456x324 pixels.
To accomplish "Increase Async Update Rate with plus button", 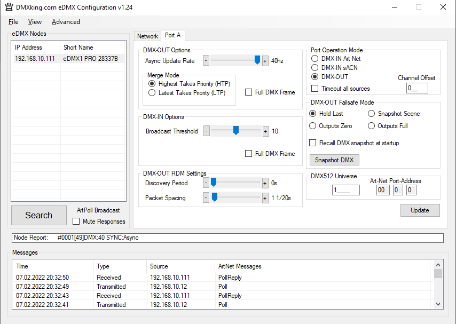I will click(x=265, y=60).
